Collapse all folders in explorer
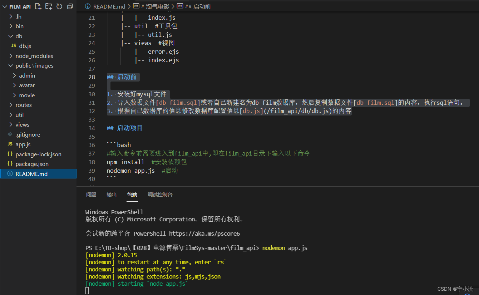This screenshot has width=479, height=295. [x=70, y=6]
